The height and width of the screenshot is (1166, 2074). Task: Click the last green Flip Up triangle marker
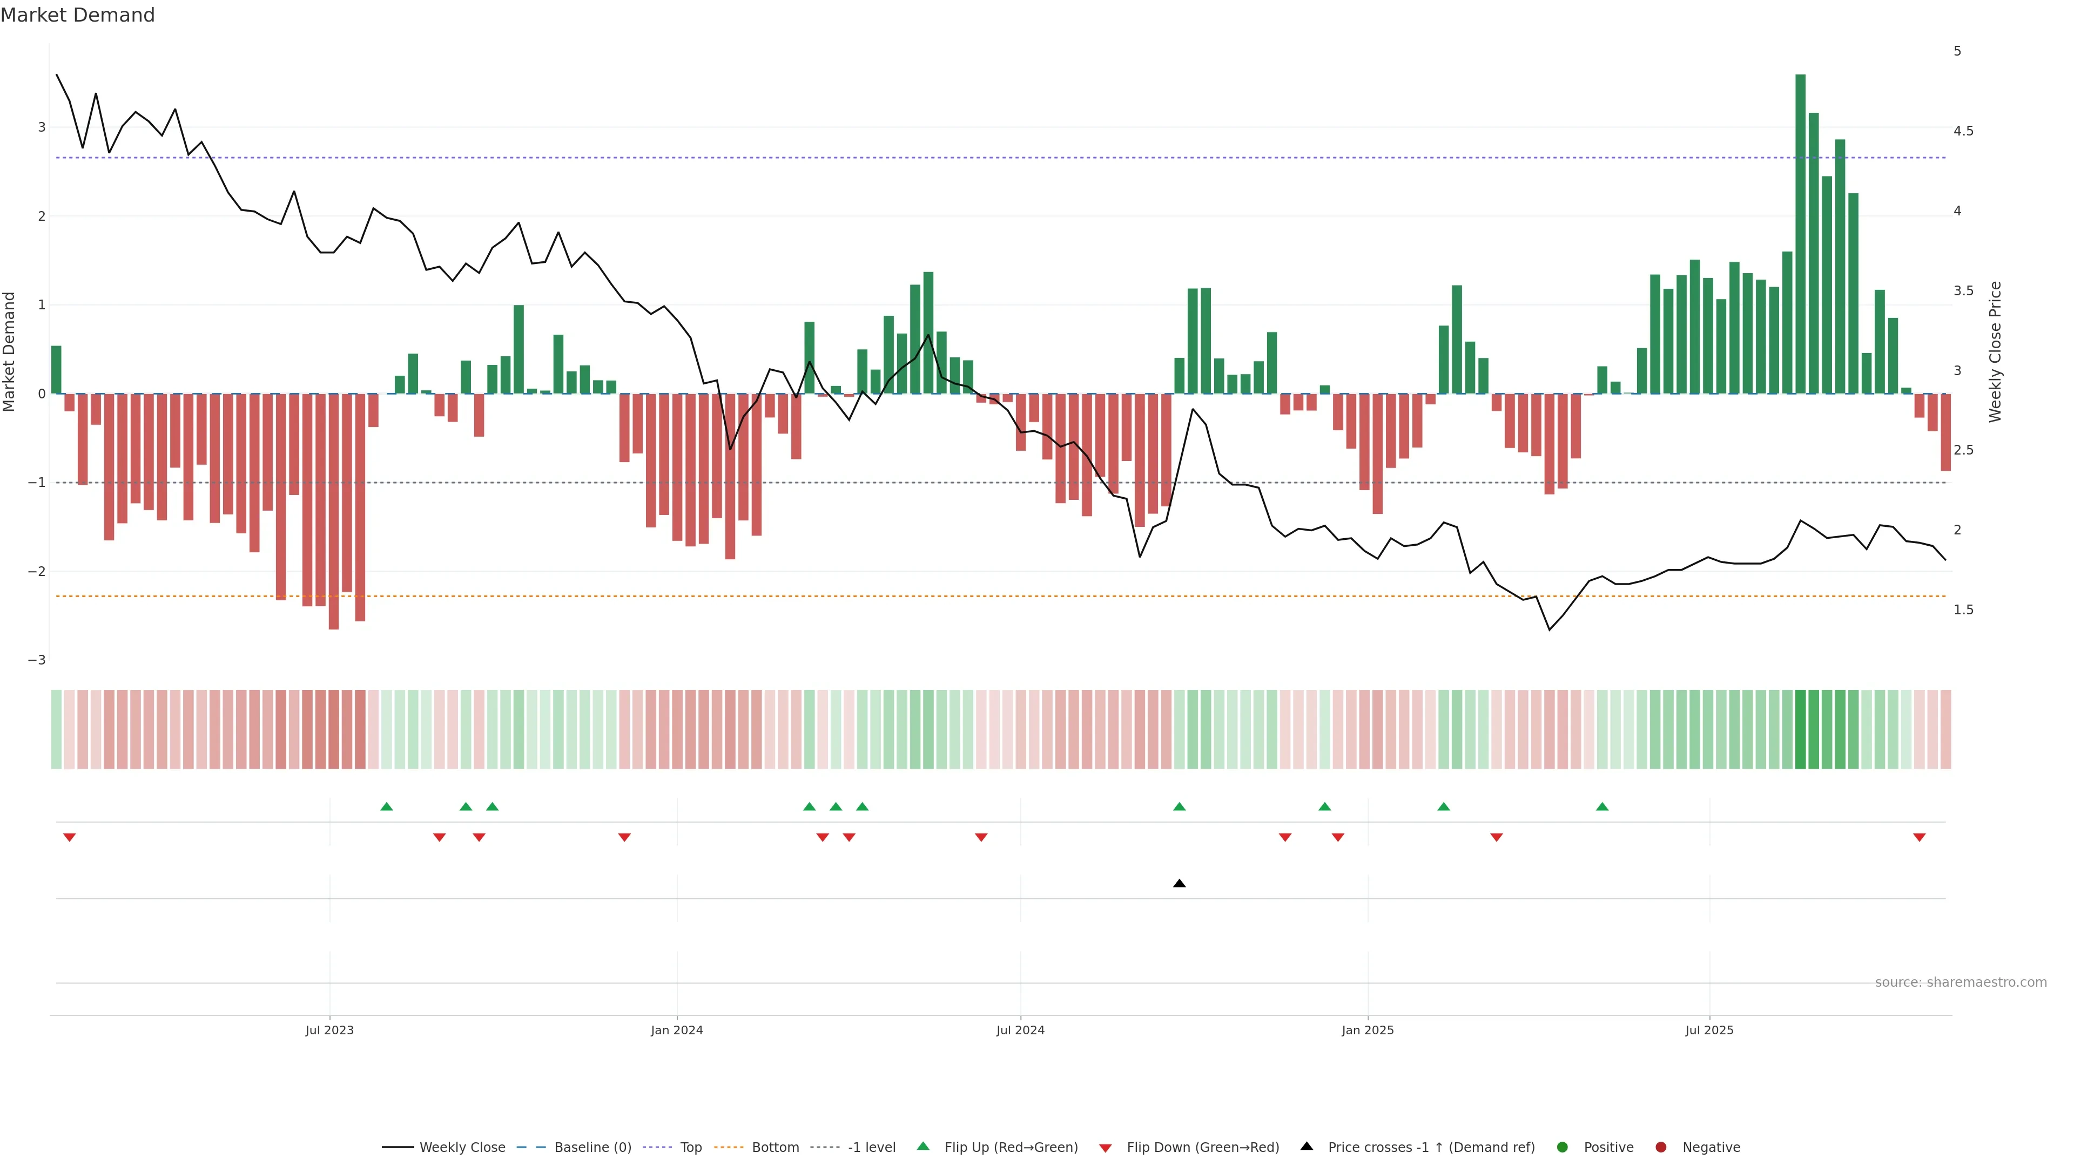click(1602, 806)
